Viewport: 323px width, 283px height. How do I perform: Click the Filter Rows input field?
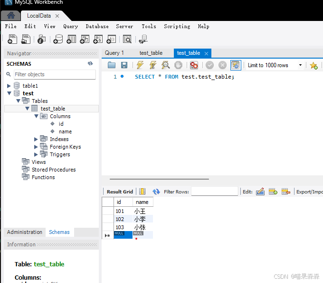(214, 192)
